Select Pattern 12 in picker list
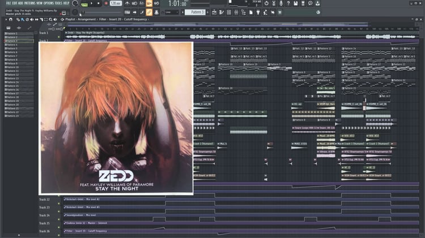 coord(19,75)
